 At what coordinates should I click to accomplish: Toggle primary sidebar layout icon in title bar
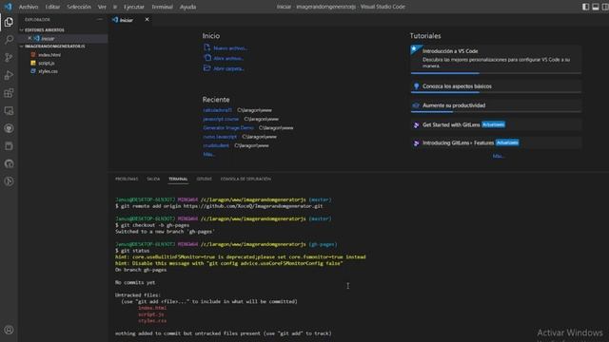pyautogui.click(x=586, y=7)
